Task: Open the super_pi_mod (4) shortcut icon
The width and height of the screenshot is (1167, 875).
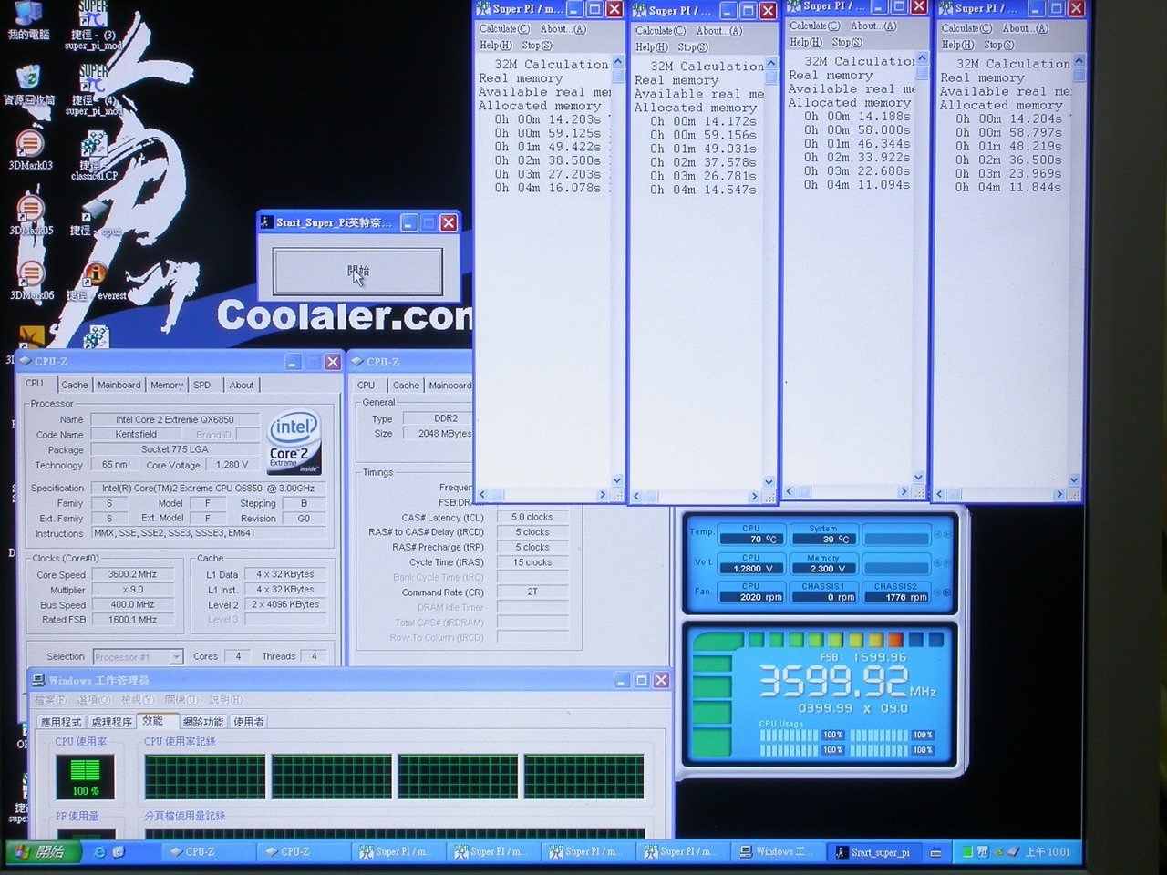Action: tap(93, 88)
